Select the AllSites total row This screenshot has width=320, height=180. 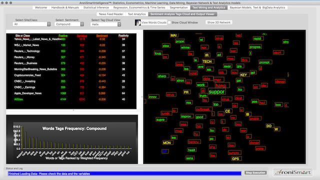click(x=71, y=99)
